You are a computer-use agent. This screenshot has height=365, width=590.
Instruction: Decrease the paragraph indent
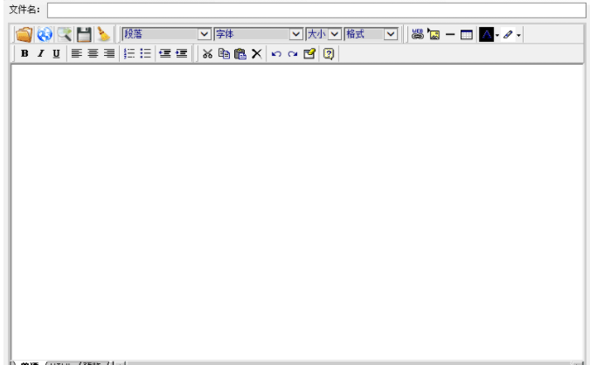coord(165,54)
